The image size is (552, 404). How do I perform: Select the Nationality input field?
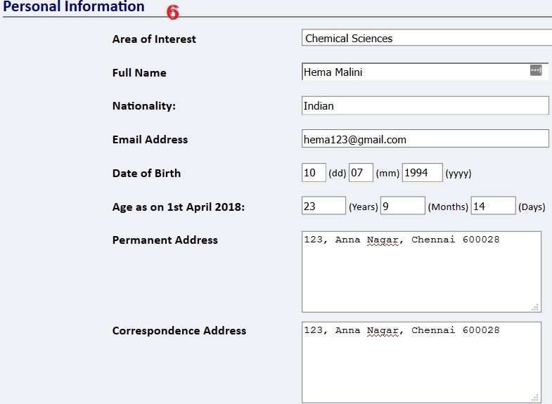point(425,105)
